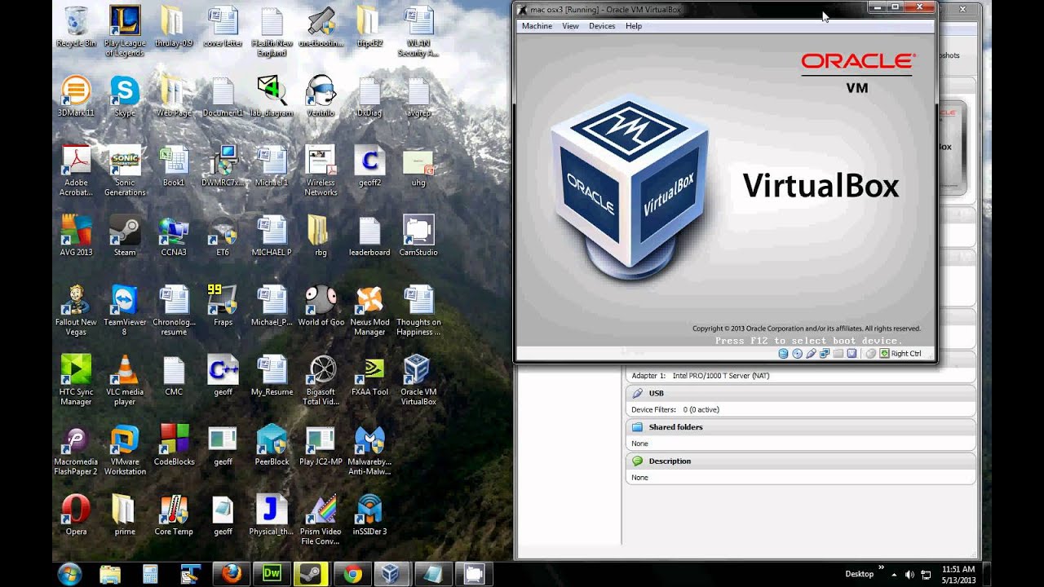This screenshot has width=1044, height=587.
Task: Select the Malwarebytes Anti-Malware icon
Action: click(369, 449)
